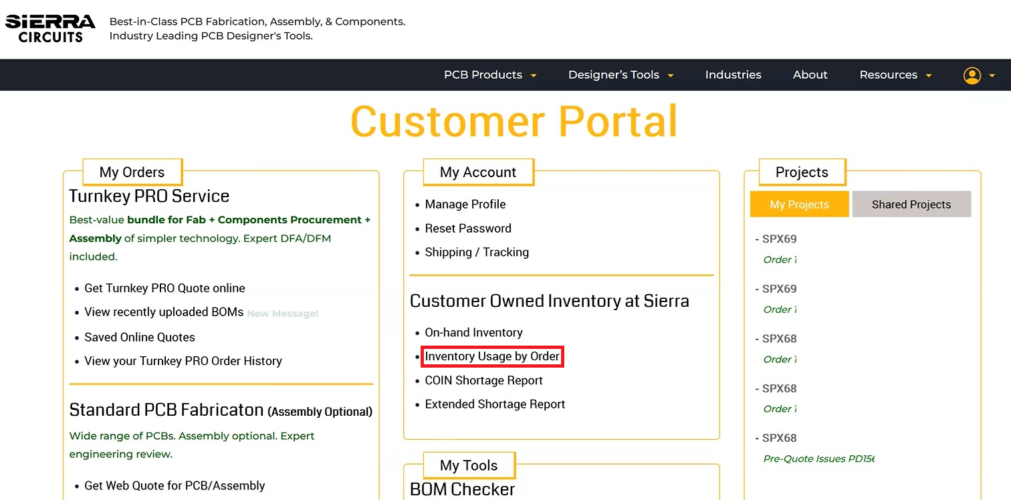The height and width of the screenshot is (500, 1011).
Task: Open the Extended Shortage Report
Action: pyautogui.click(x=495, y=404)
